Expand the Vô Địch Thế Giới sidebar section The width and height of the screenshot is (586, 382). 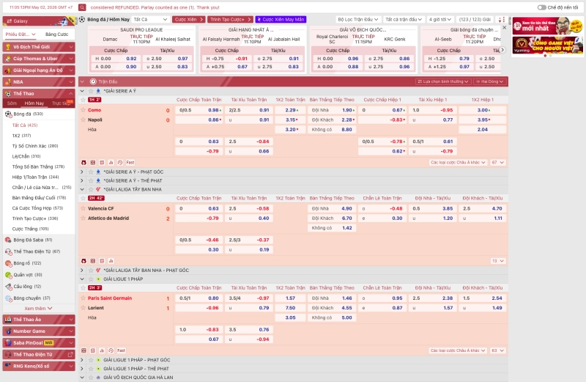pyautogui.click(x=39, y=47)
